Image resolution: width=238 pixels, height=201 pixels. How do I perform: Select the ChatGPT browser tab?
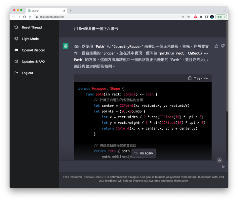[46, 11]
